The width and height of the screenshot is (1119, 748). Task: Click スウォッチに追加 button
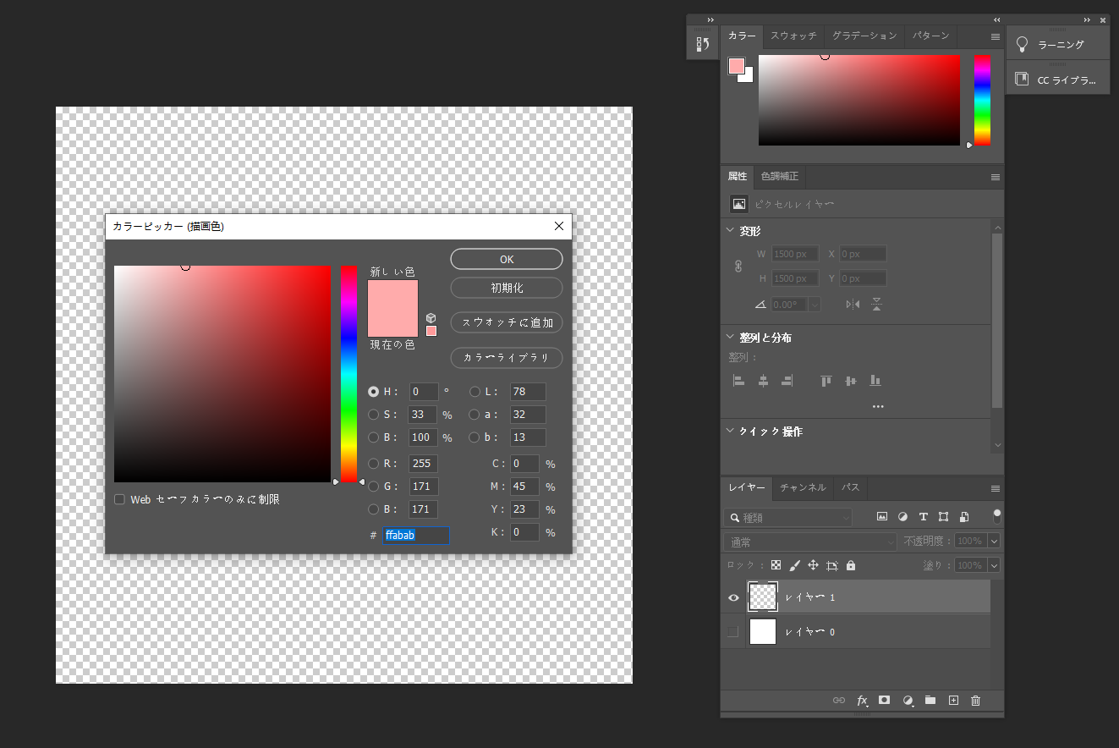pyautogui.click(x=507, y=322)
